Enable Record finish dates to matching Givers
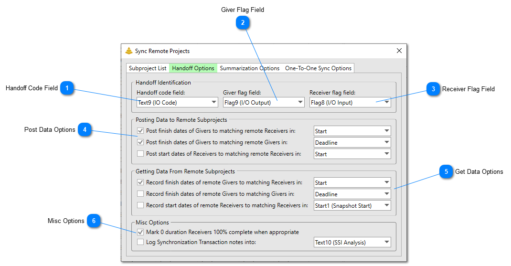This screenshot has width=511, height=266. (x=140, y=193)
